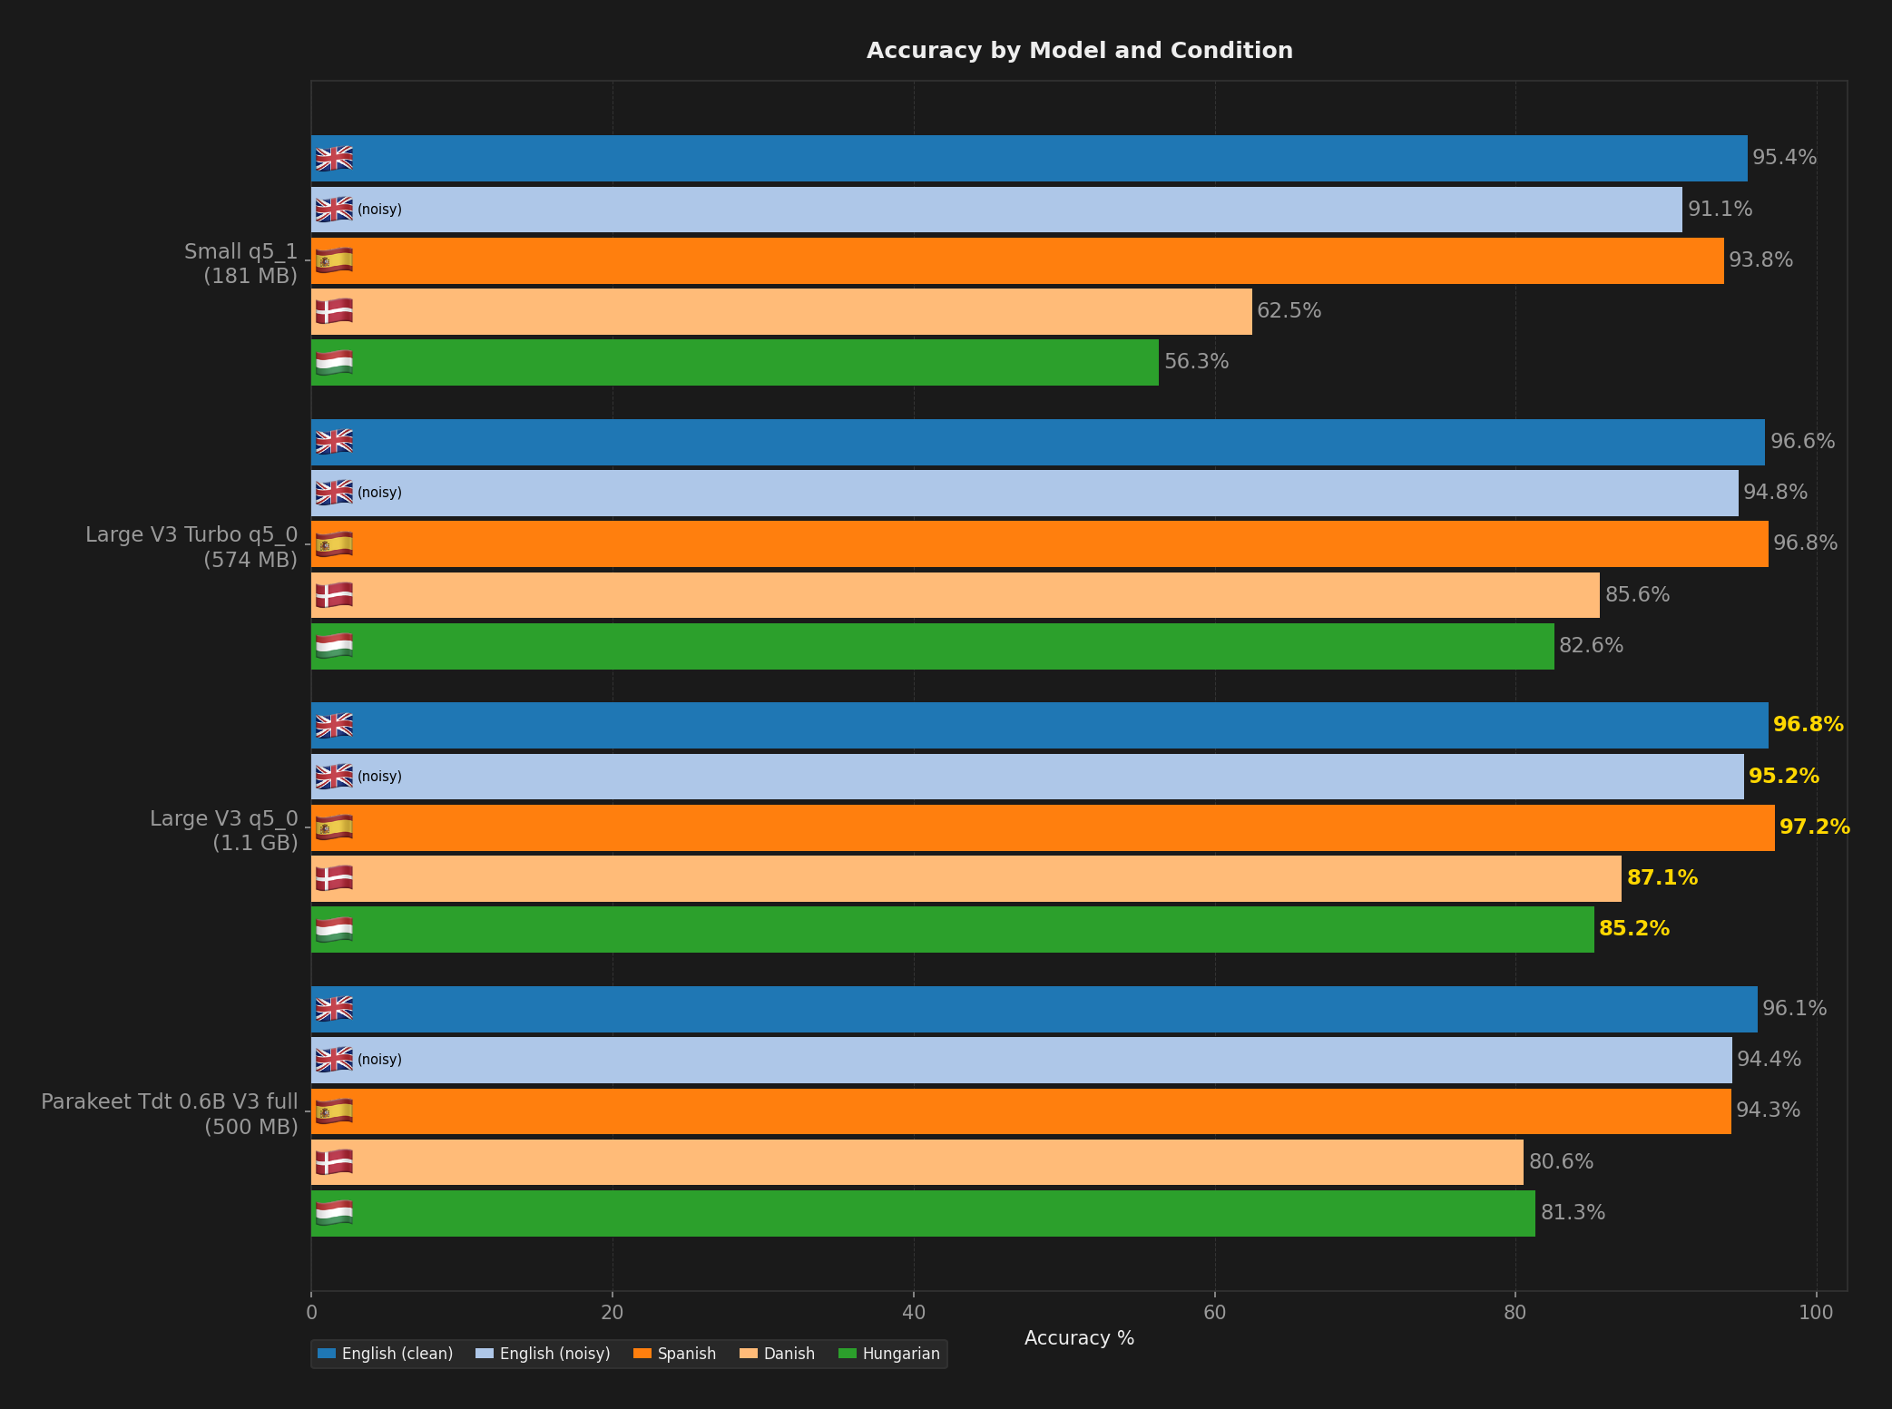Click the 'Accuracy %' axis label
Viewport: 1892px width, 1409px height.
click(x=1080, y=1338)
